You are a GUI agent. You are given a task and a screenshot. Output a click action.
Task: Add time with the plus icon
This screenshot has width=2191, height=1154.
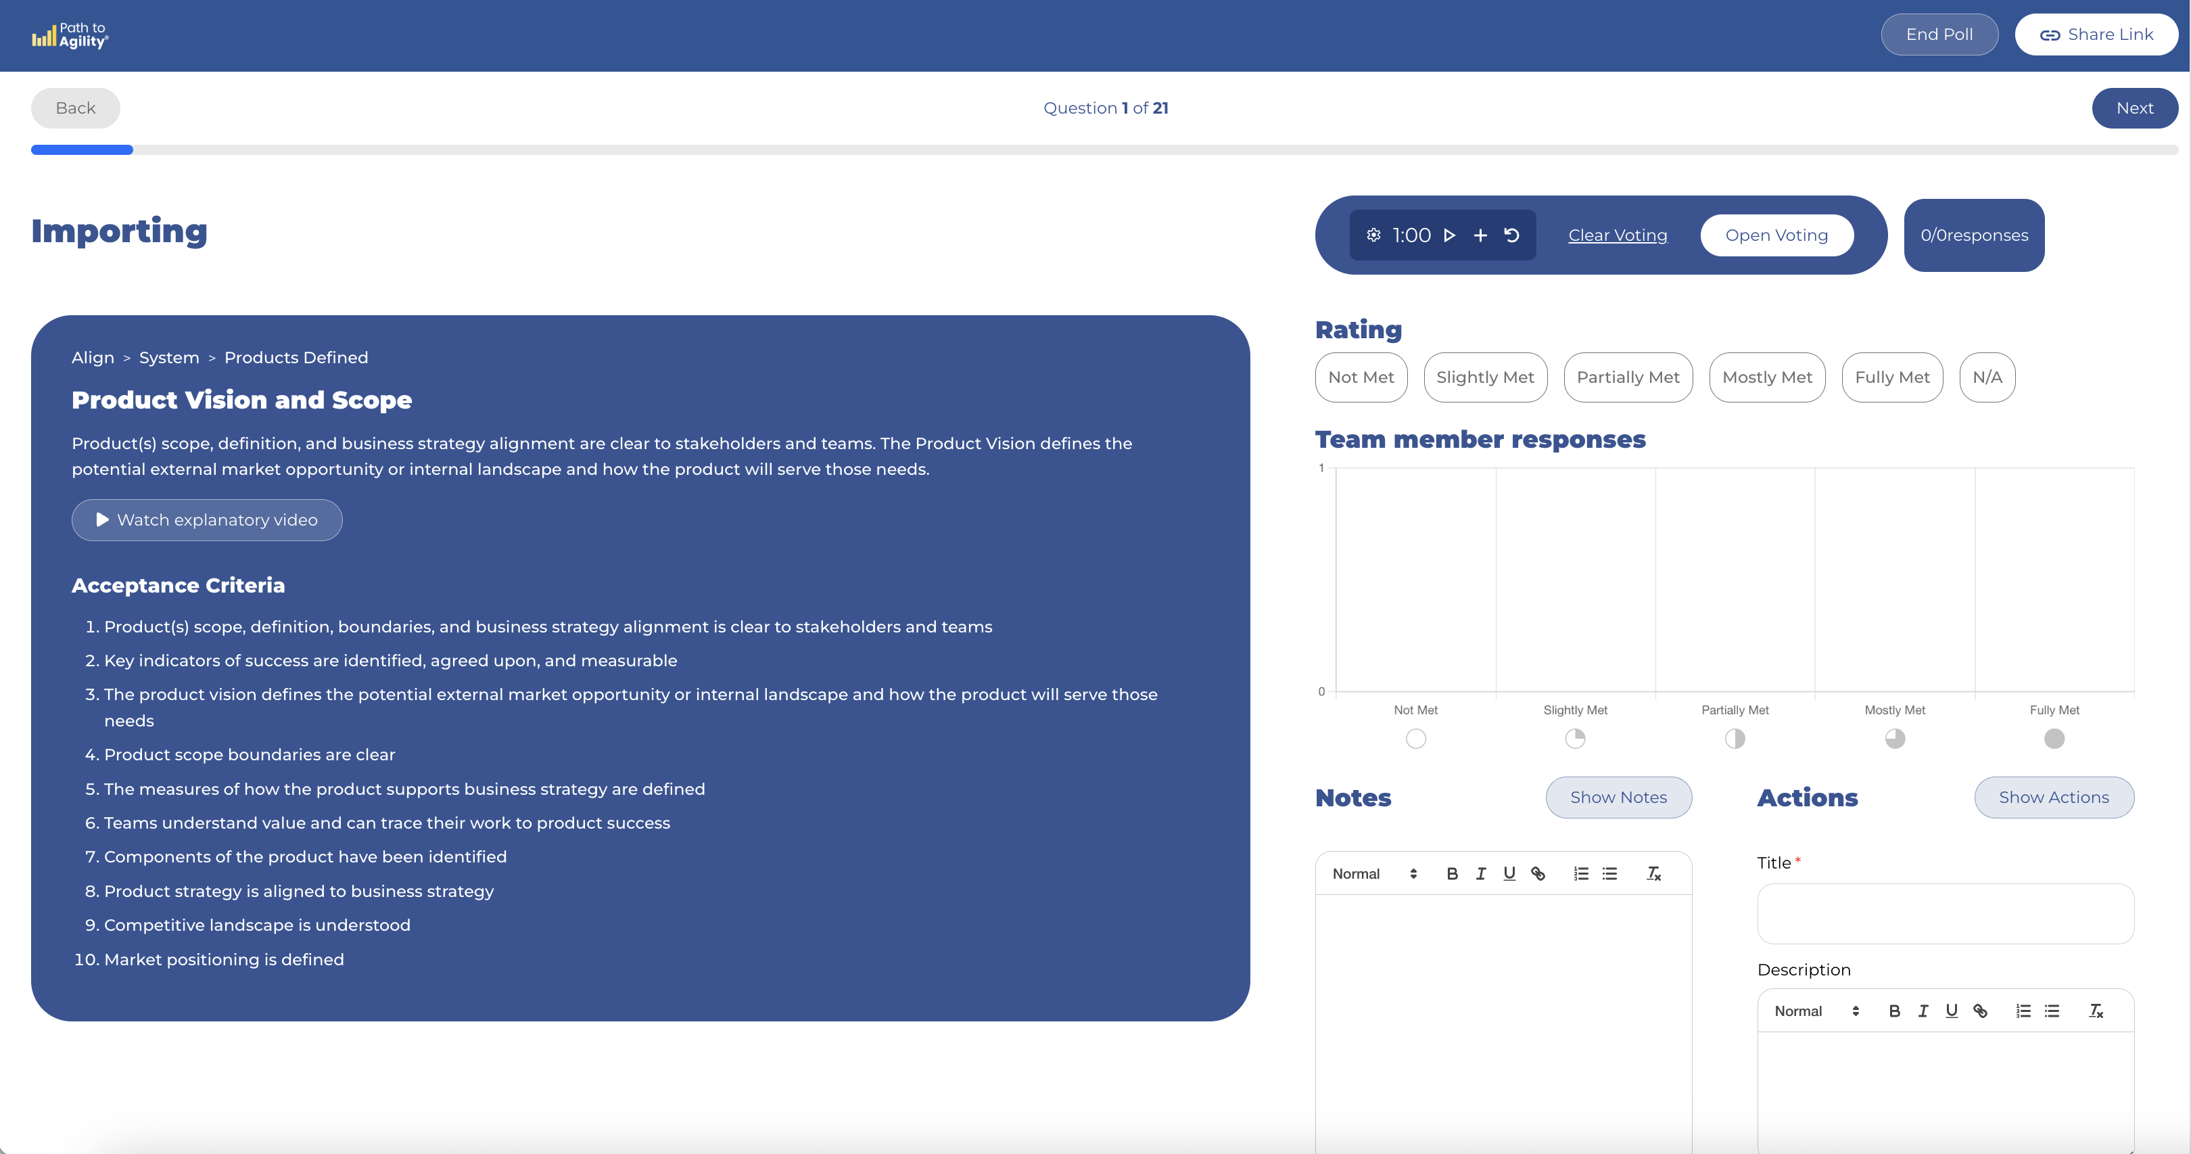pyautogui.click(x=1480, y=235)
